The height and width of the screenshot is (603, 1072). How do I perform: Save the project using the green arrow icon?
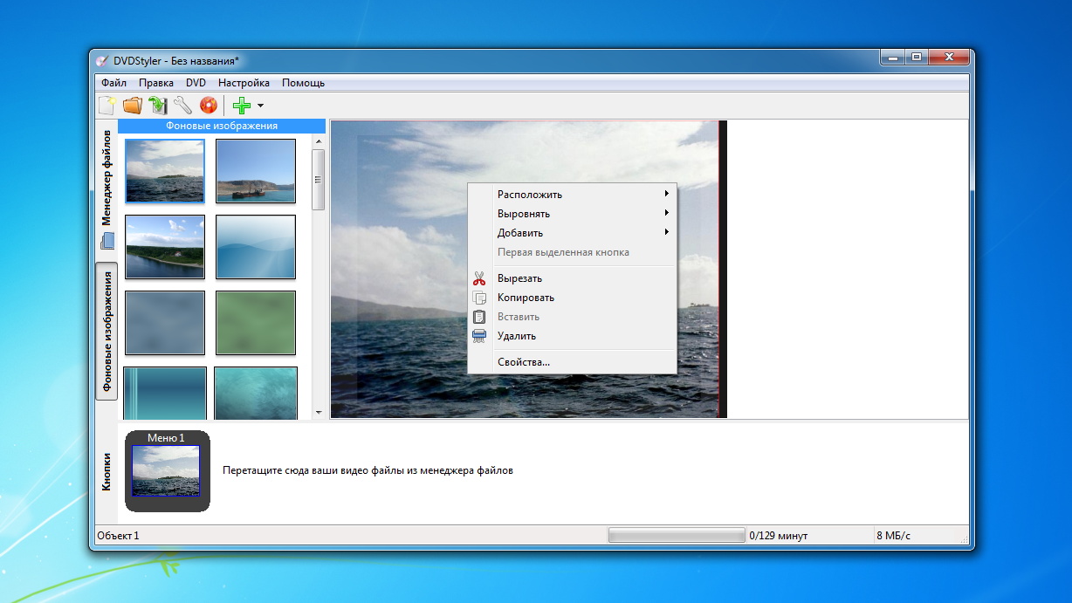click(x=157, y=106)
